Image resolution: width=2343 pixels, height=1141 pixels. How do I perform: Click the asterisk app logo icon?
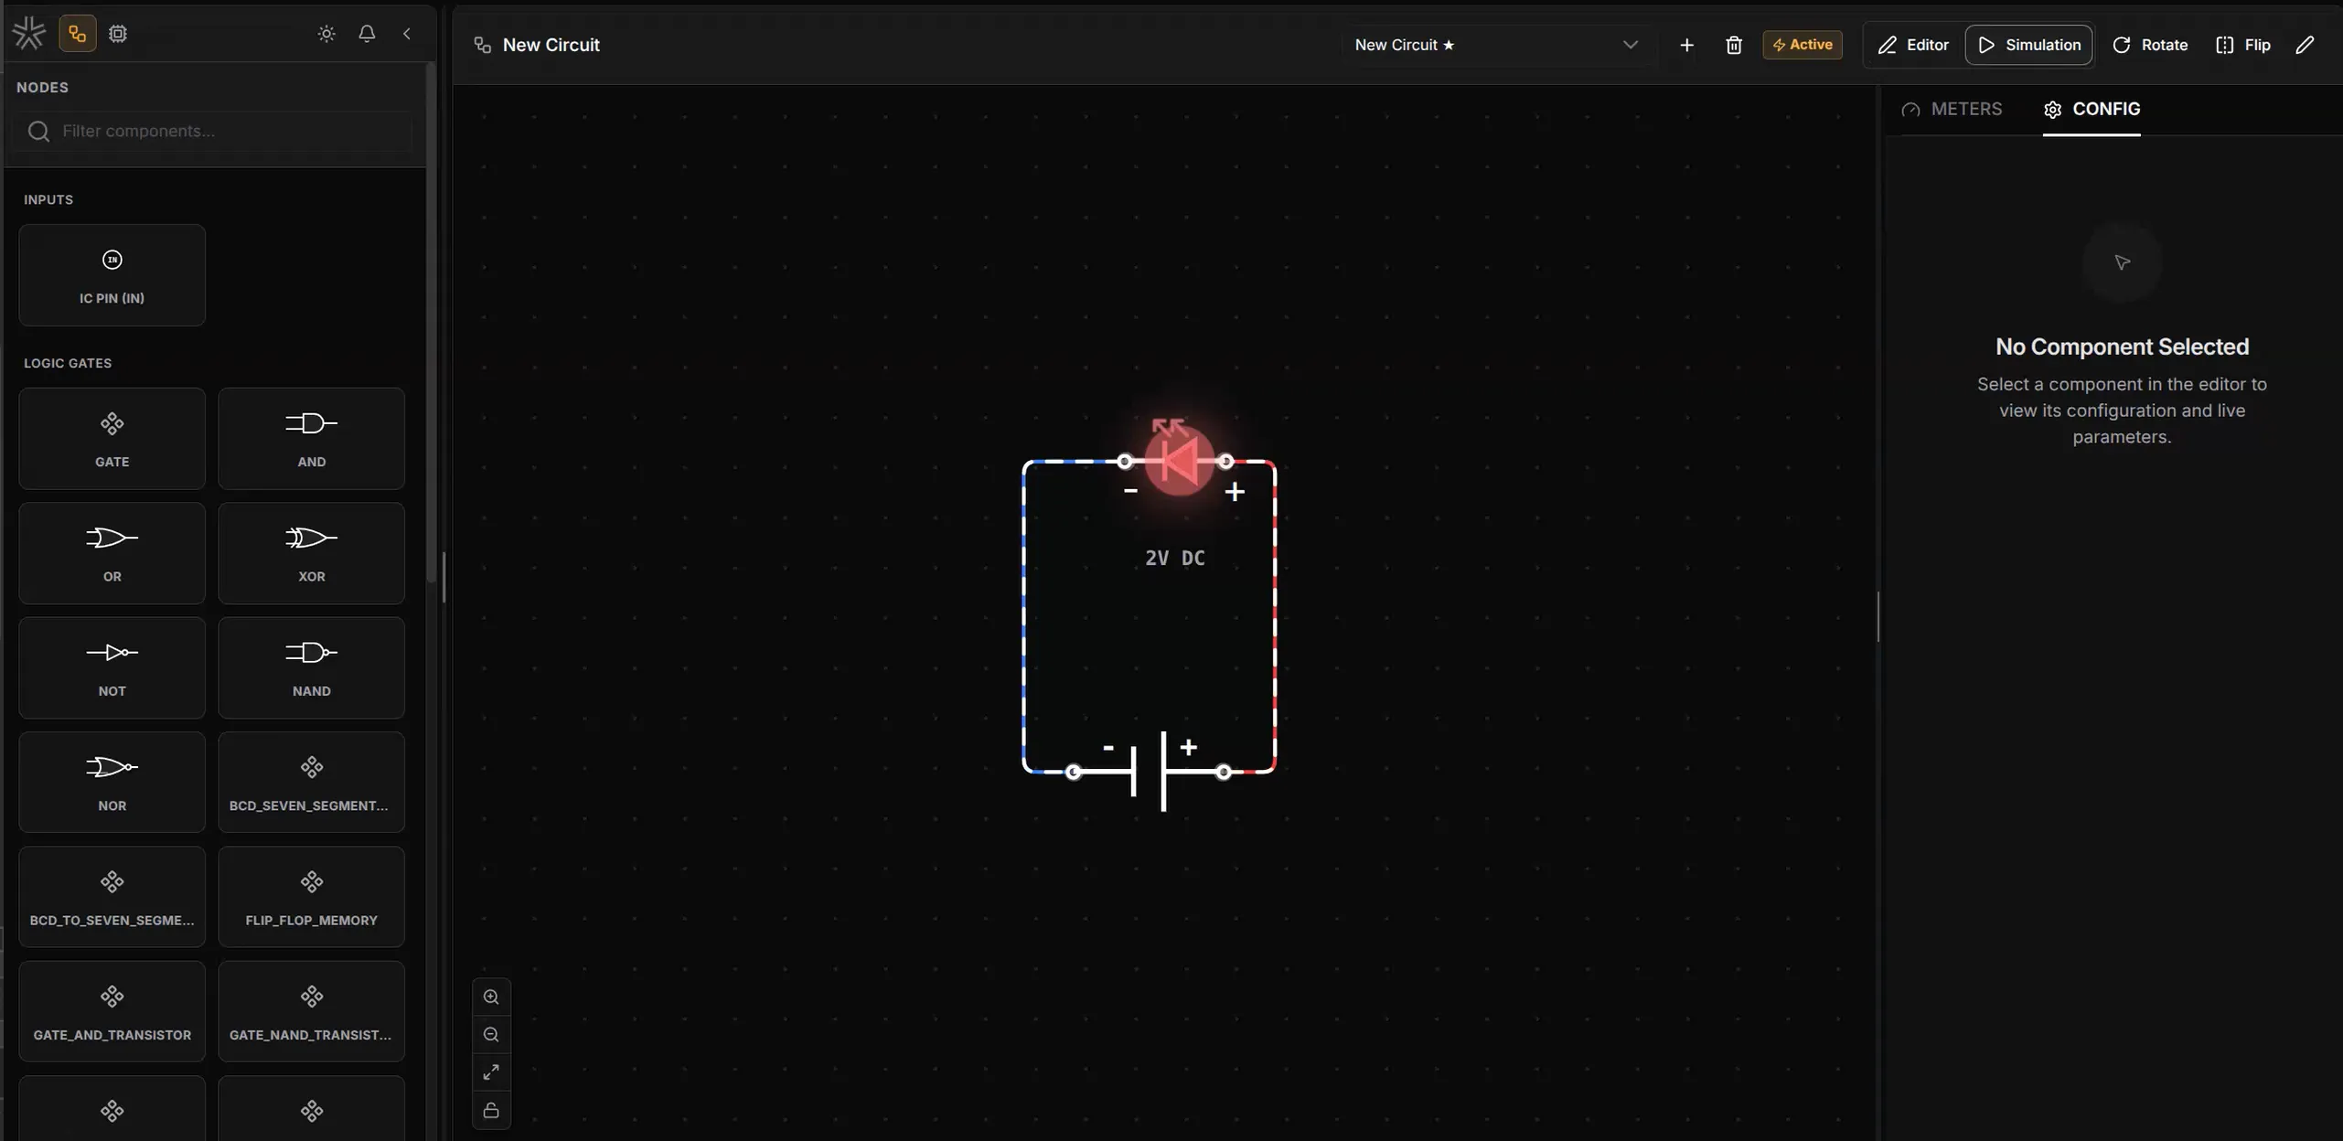29,34
